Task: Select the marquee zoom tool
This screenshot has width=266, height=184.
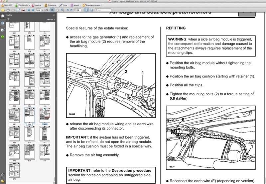Action: (62, 10)
